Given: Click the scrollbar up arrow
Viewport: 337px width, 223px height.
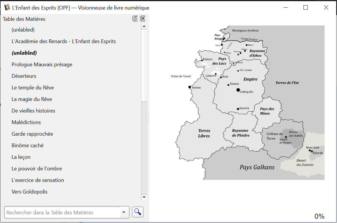Looking at the screenshot, I should [144, 26].
